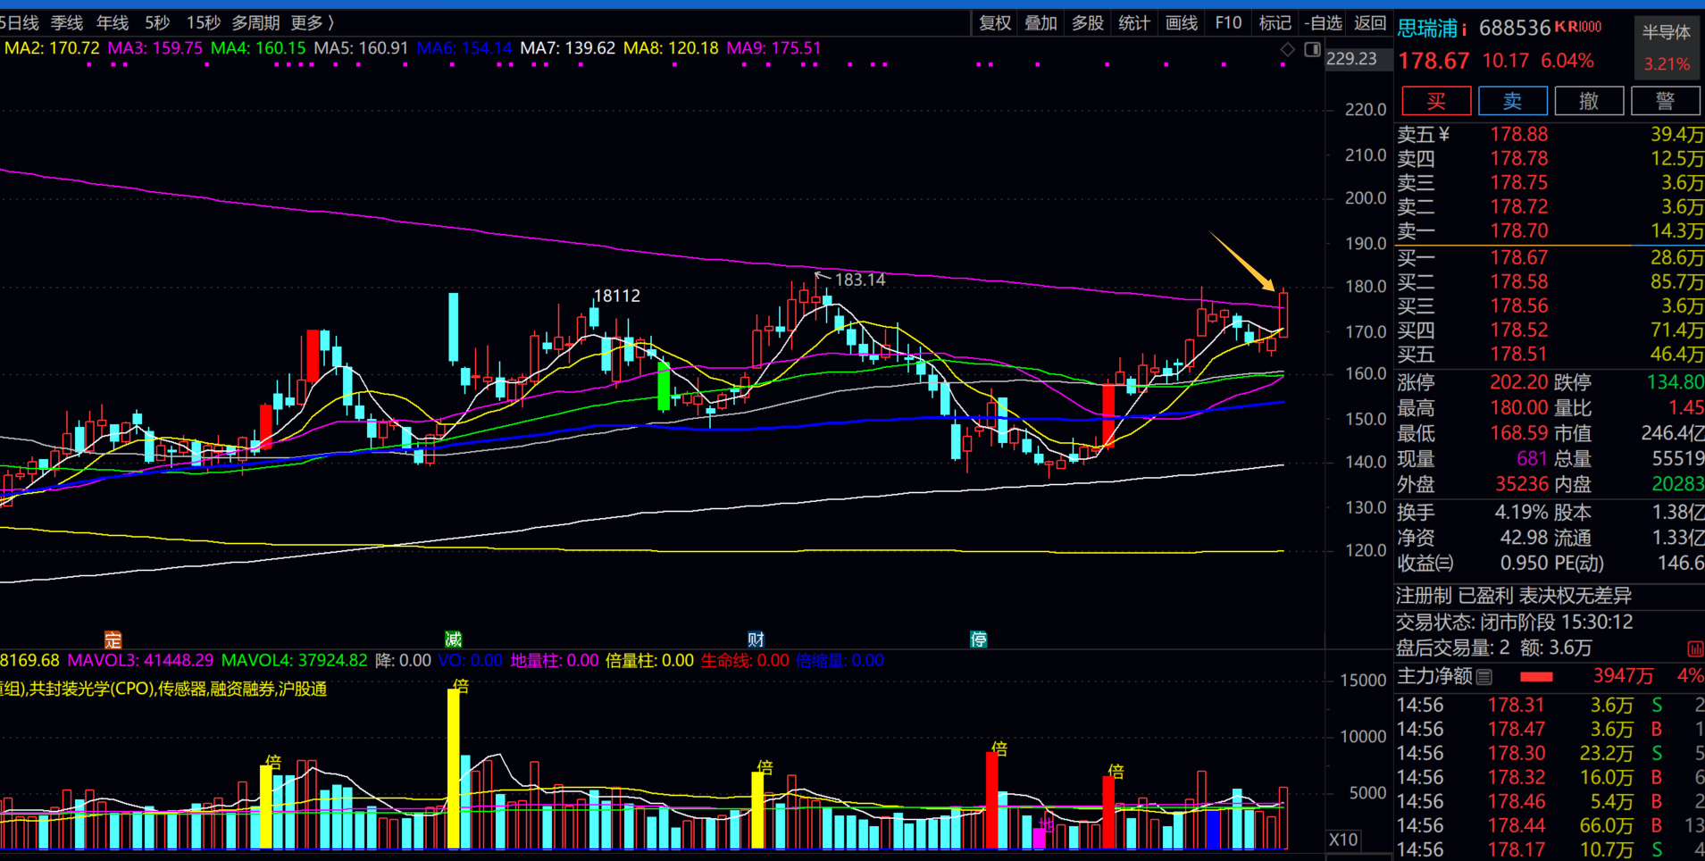1705x861 pixels.
Task: Click the list icon next to 主力净额
Action: (x=1484, y=677)
